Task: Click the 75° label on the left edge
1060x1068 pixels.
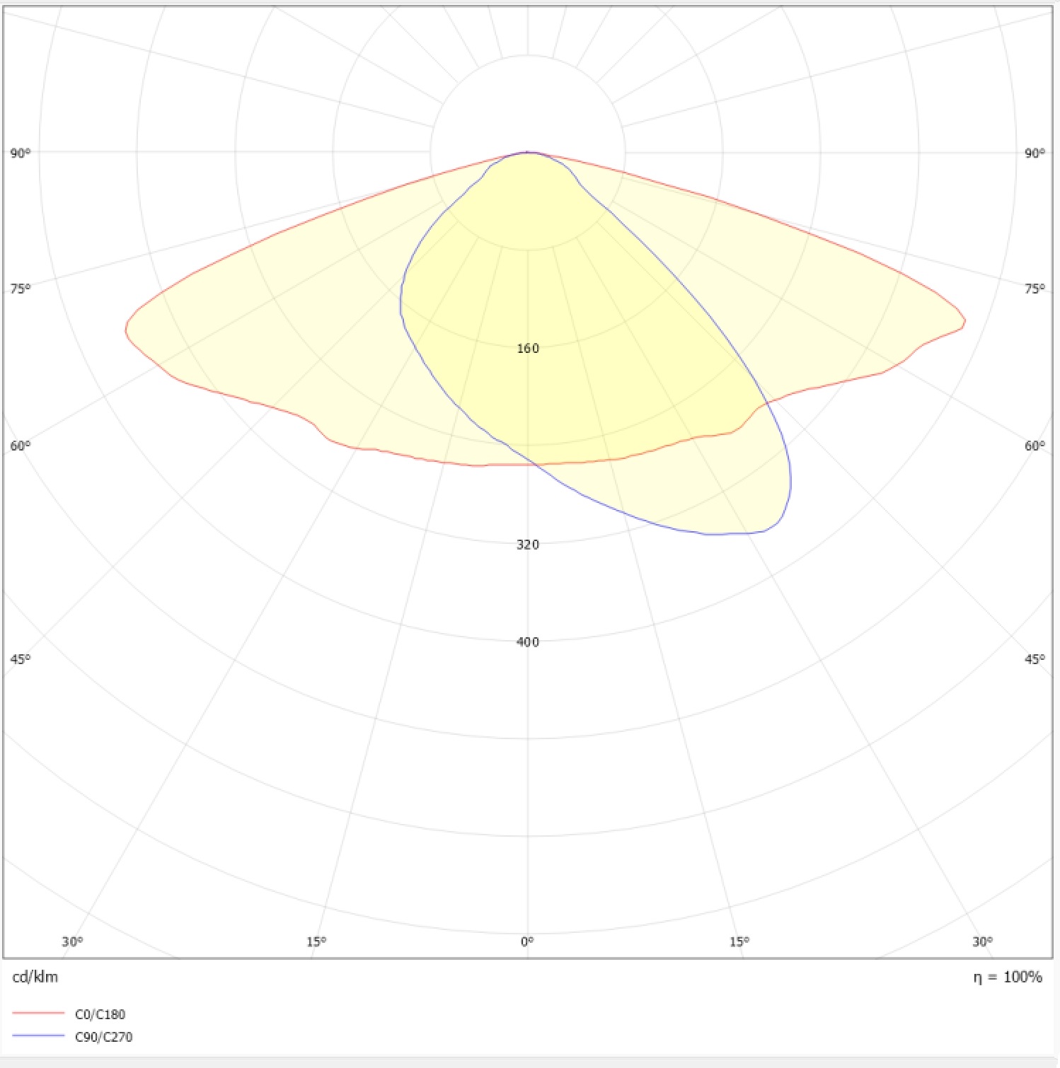Action: click(x=21, y=288)
